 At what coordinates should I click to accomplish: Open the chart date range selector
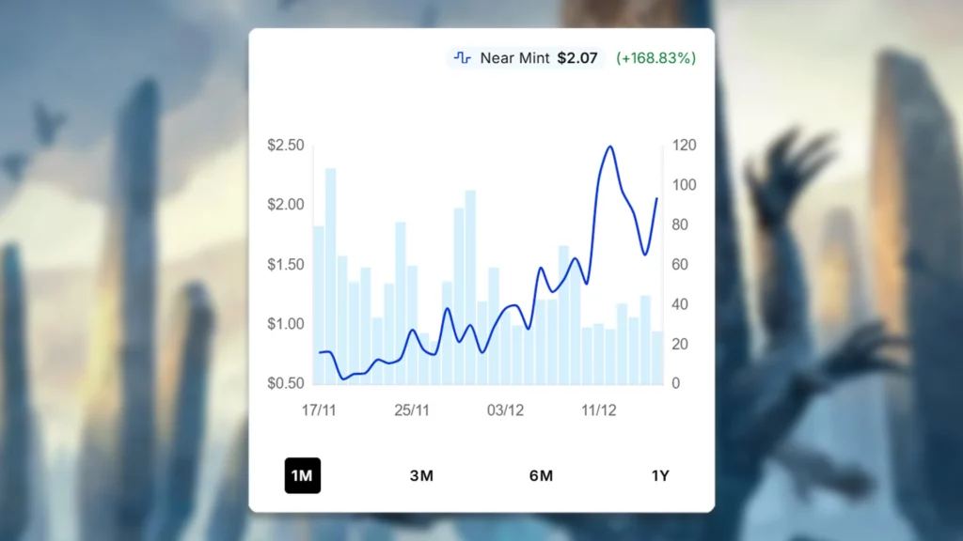(x=481, y=475)
